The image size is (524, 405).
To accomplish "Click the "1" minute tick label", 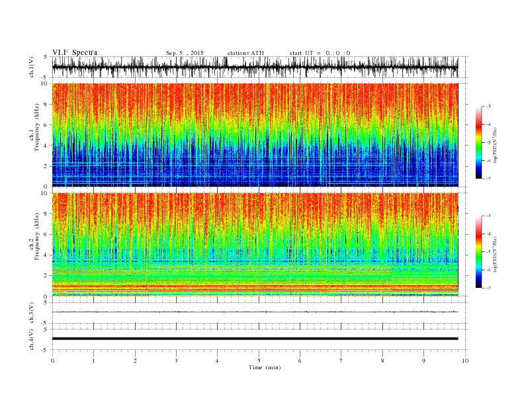I will pyautogui.click(x=93, y=361).
